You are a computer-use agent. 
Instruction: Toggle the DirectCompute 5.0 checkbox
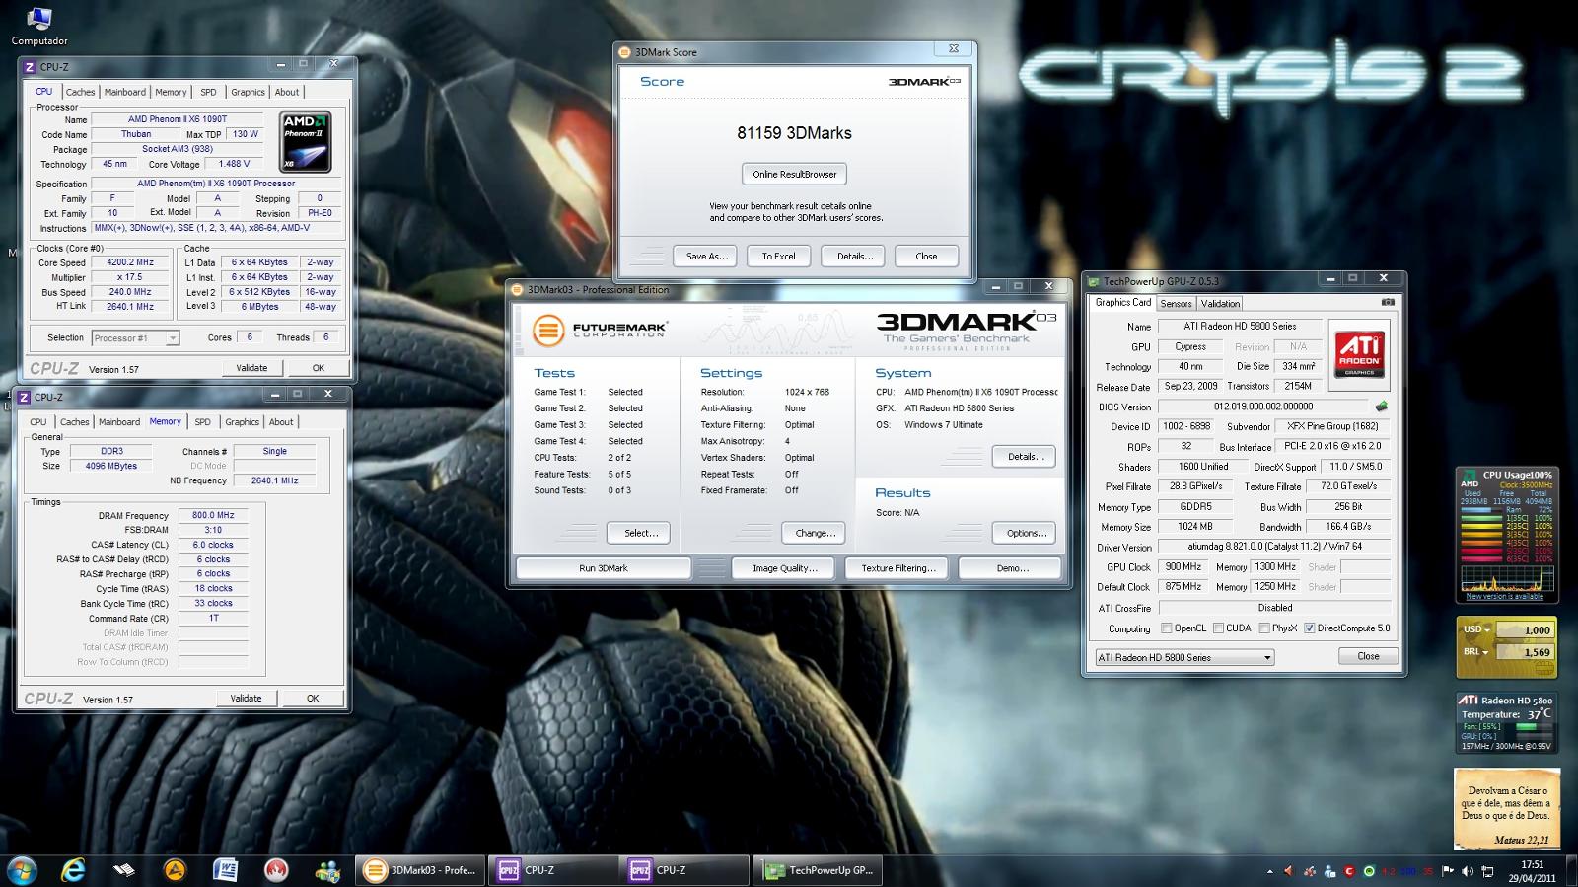coord(1309,628)
